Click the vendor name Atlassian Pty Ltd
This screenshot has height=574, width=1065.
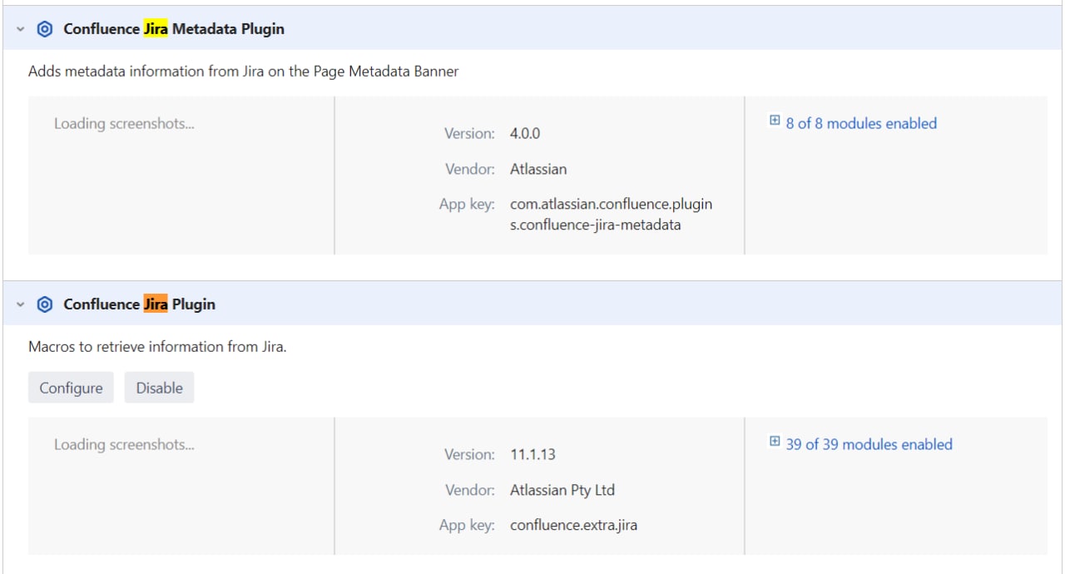tap(562, 490)
